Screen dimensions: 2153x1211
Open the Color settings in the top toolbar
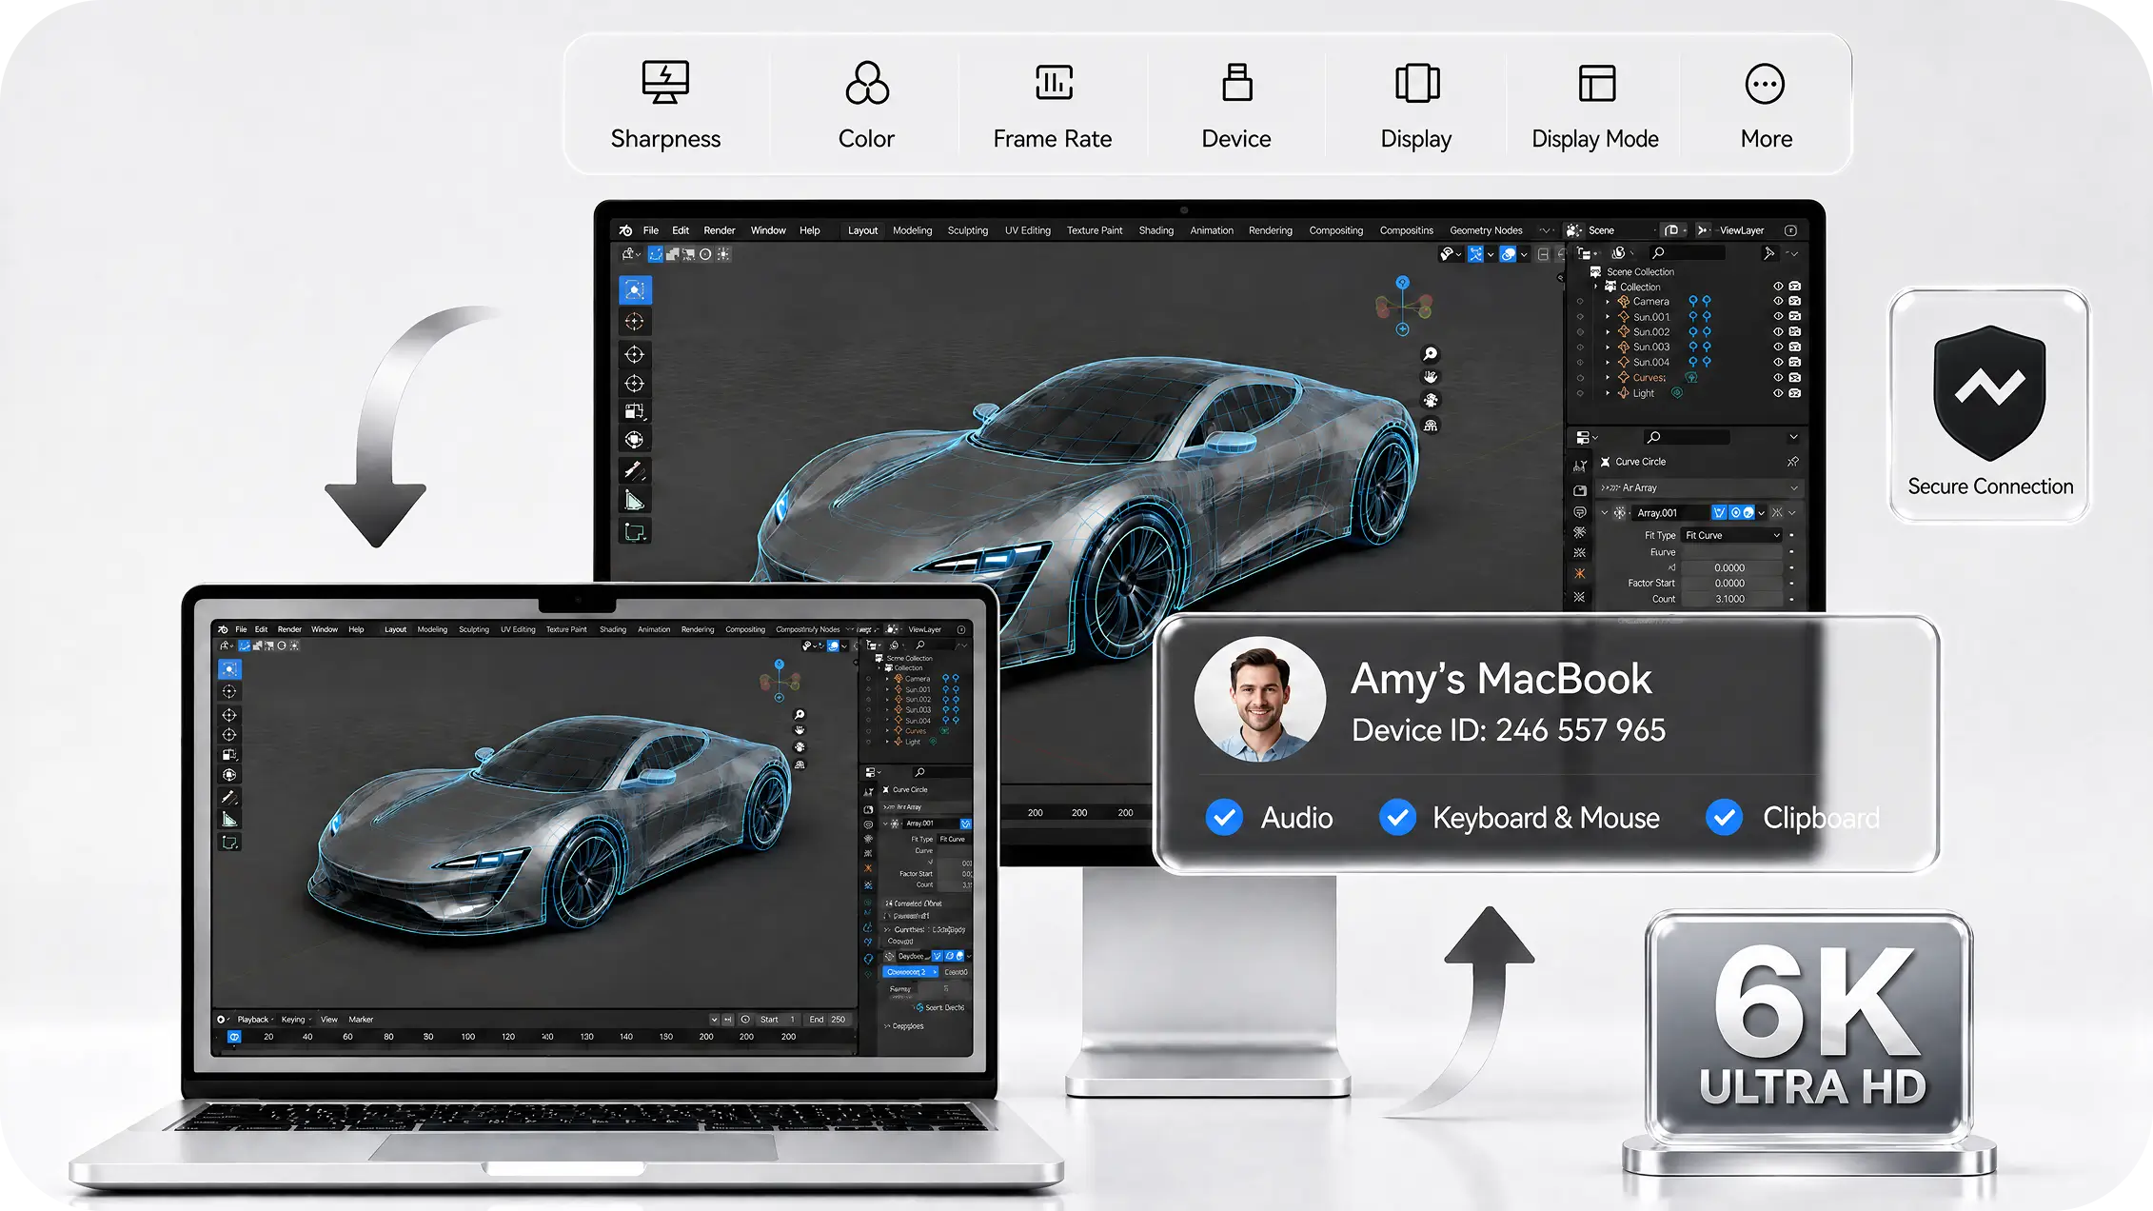click(x=866, y=105)
